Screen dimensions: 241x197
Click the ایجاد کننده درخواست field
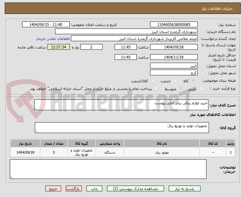(134, 39)
